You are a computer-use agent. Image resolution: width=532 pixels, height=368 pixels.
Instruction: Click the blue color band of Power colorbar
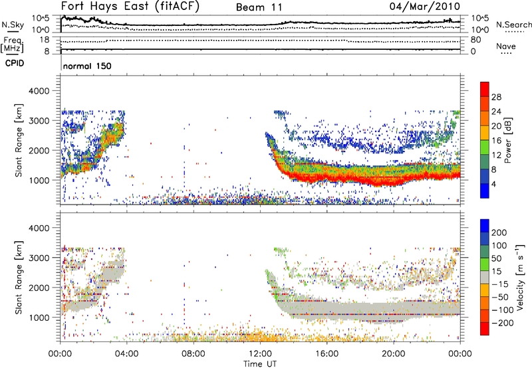click(485, 191)
